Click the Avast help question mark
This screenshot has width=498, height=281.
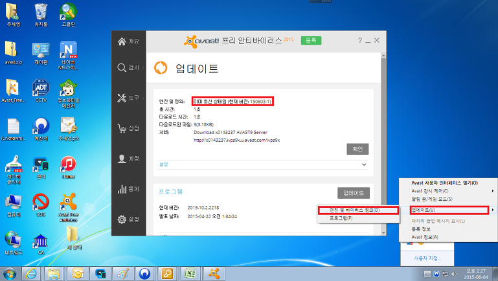click(360, 40)
